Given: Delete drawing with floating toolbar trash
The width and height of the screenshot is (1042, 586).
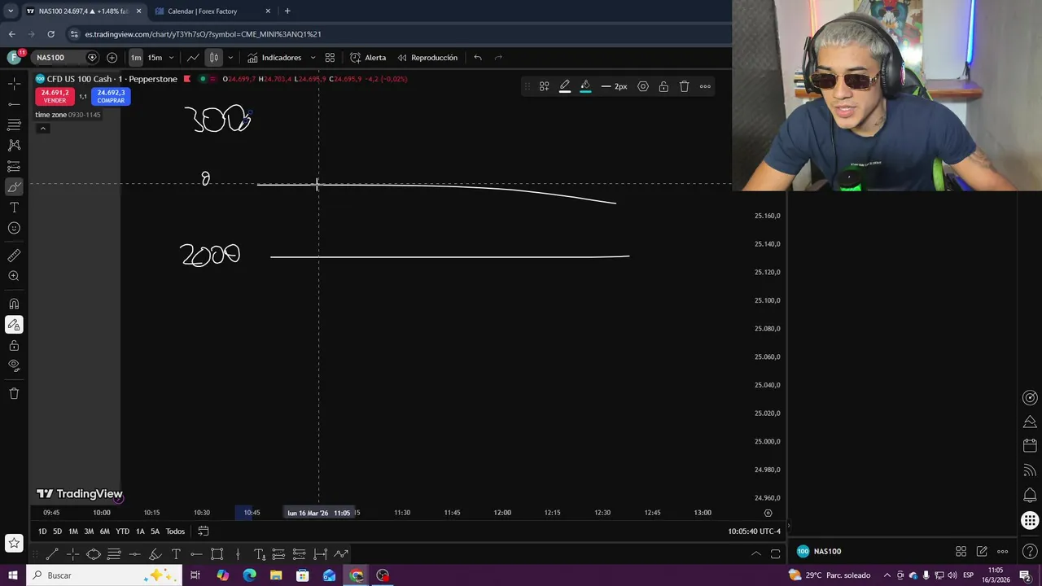Looking at the screenshot, I should point(684,86).
